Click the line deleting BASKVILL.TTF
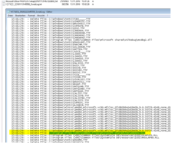171x143 pixels. [x=51, y=82]
